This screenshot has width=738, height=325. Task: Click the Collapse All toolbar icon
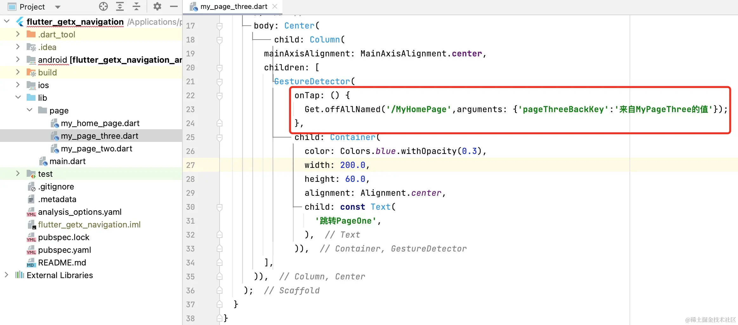tap(136, 6)
